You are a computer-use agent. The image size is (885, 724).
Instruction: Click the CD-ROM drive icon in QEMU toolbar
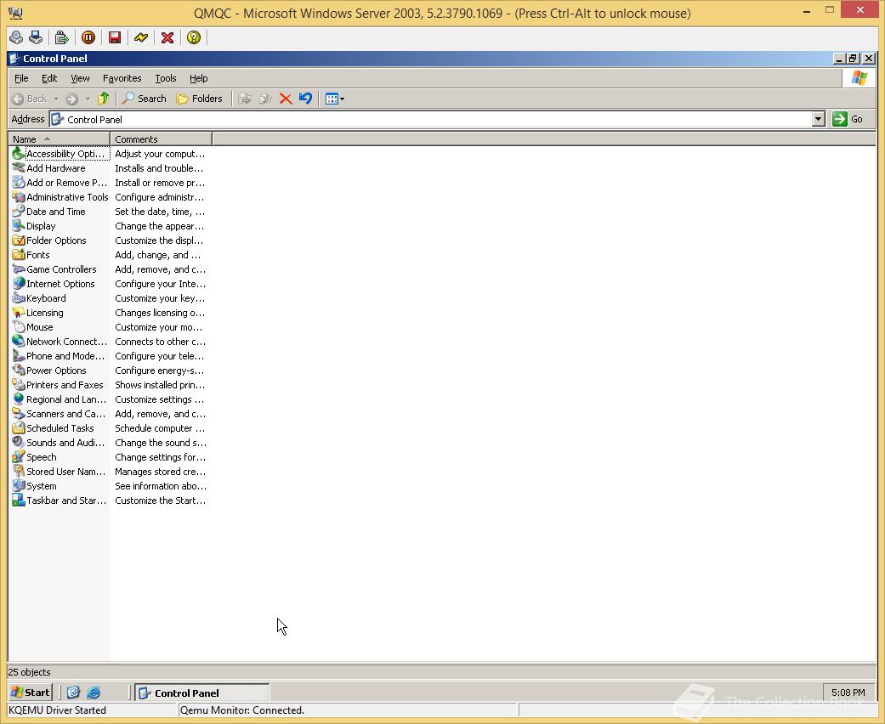point(16,37)
